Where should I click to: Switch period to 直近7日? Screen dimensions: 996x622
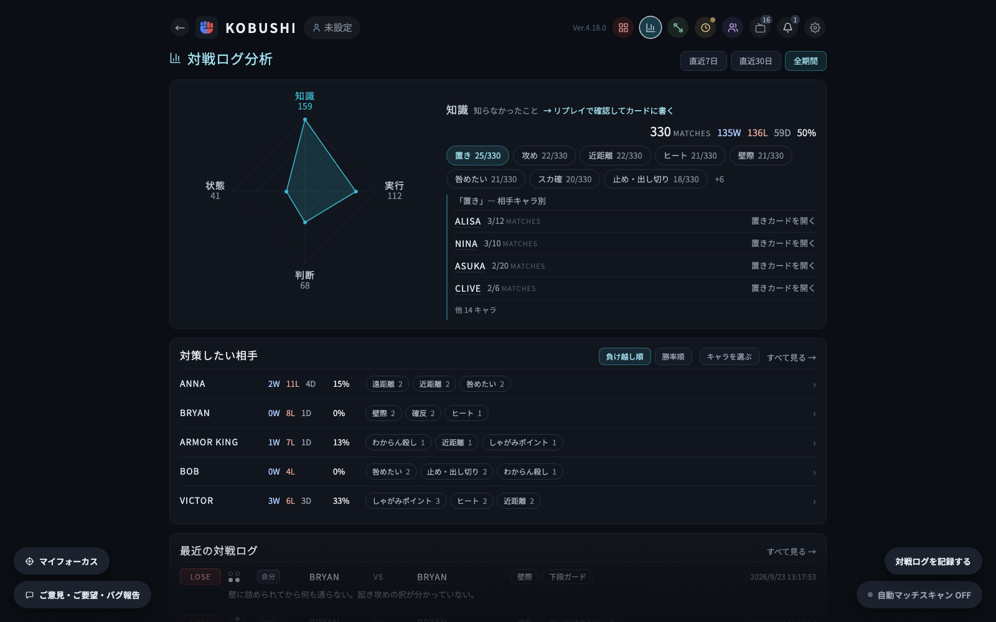pos(703,61)
